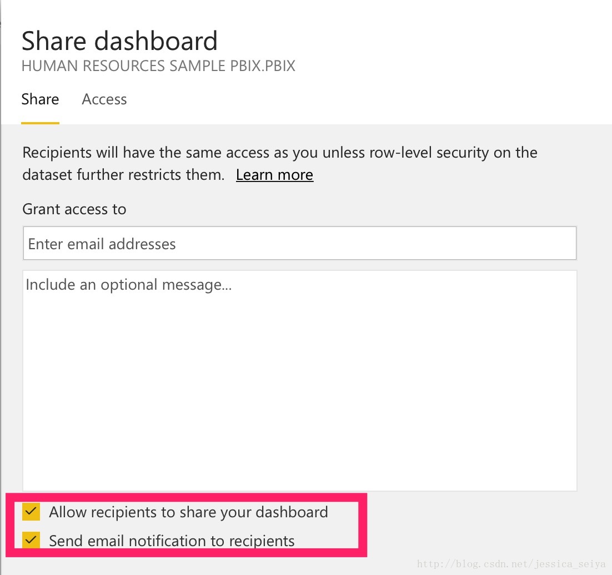Disable Send email notification to recipients checkbox
Image resolution: width=612 pixels, height=575 pixels.
(31, 540)
